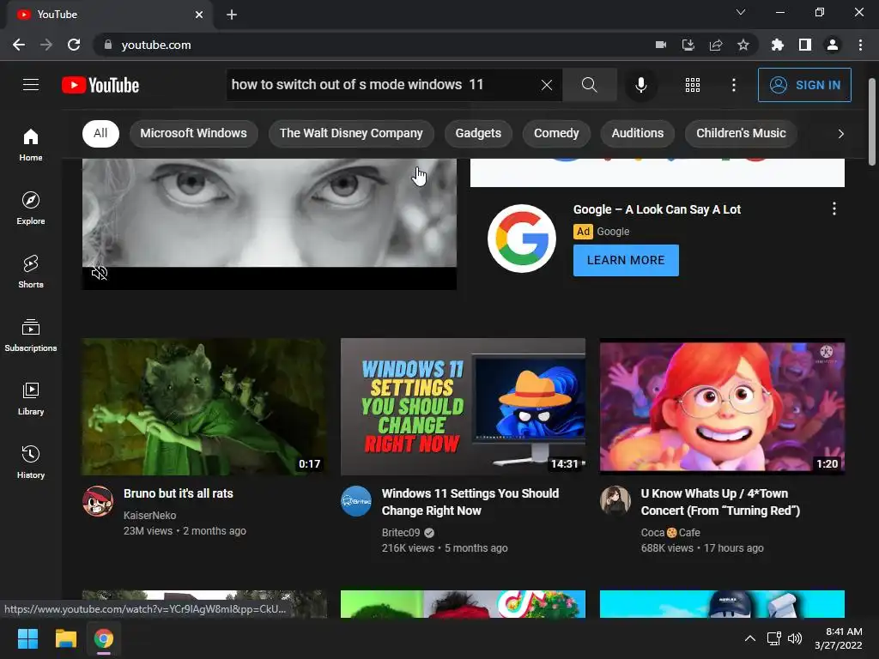Open Windows Start menu

pyautogui.click(x=27, y=638)
